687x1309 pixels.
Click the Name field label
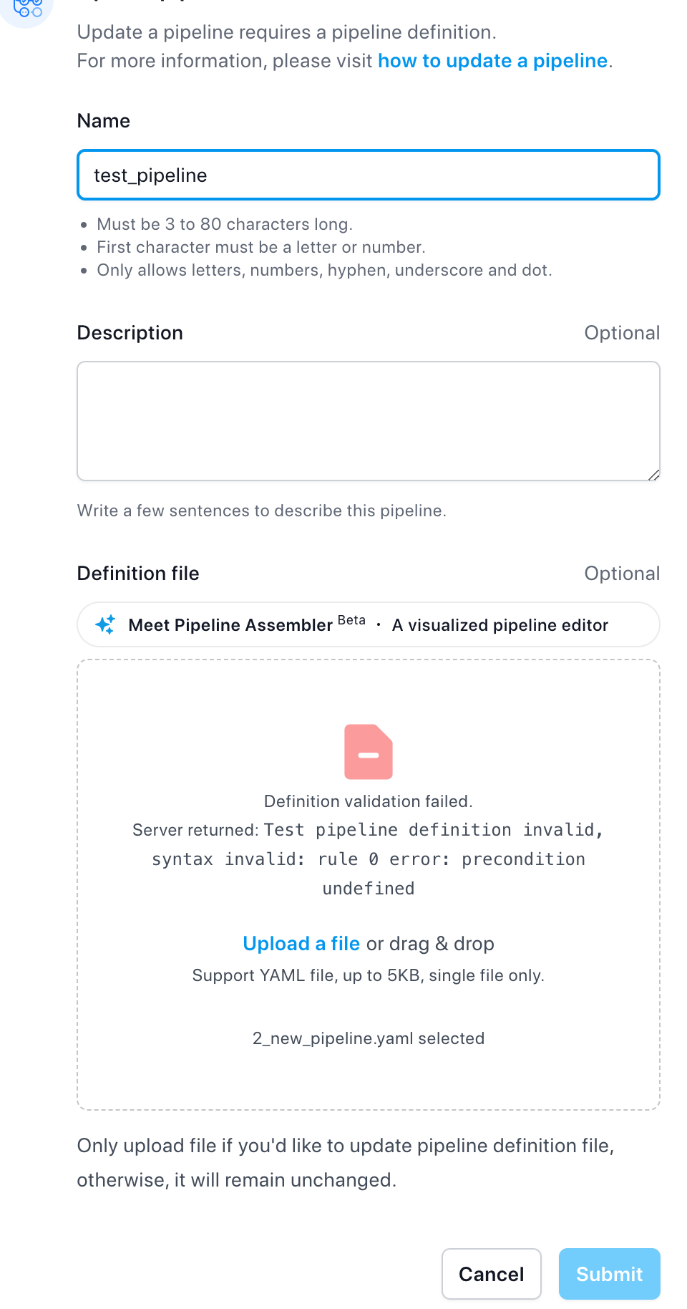104,121
